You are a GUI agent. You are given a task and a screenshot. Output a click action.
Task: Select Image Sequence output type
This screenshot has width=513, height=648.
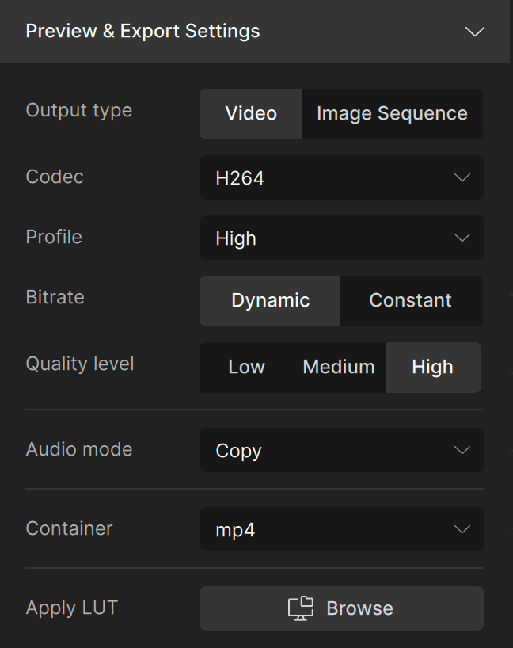click(392, 114)
